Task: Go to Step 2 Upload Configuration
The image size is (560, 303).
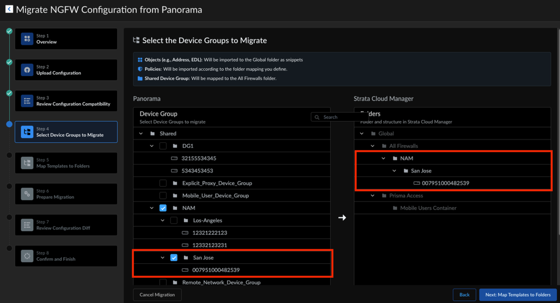Action: [66, 70]
